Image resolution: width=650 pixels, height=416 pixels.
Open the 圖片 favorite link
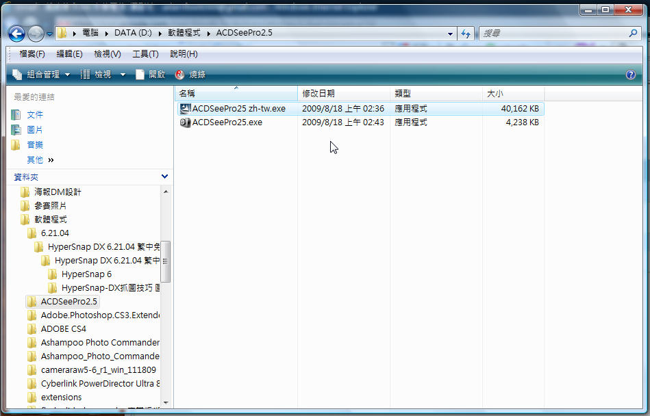pos(35,129)
